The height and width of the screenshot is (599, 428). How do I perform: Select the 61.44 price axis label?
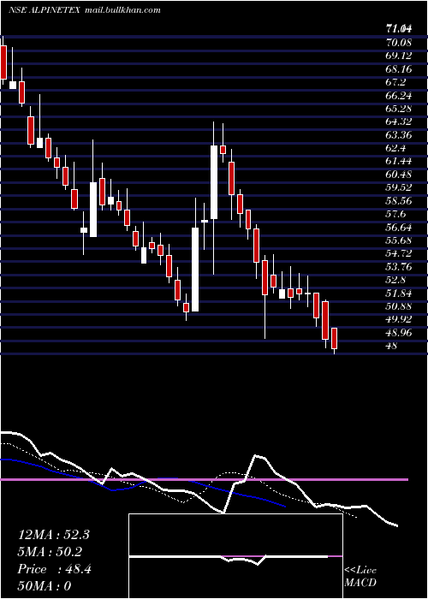tap(399, 161)
